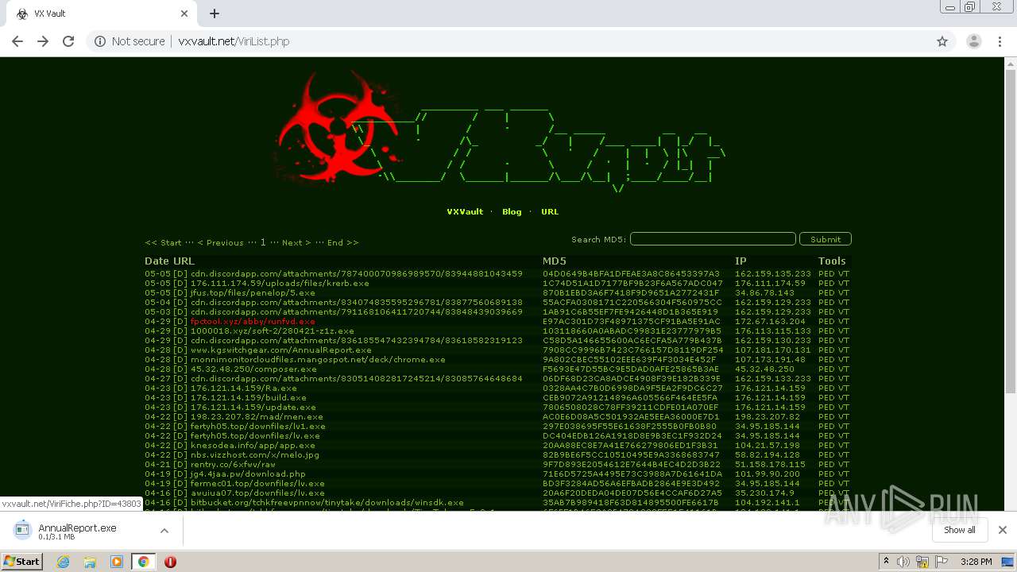The height and width of the screenshot is (572, 1017).
Task: Open 45.32.48.250/composer.exe entry
Action: tap(253, 369)
